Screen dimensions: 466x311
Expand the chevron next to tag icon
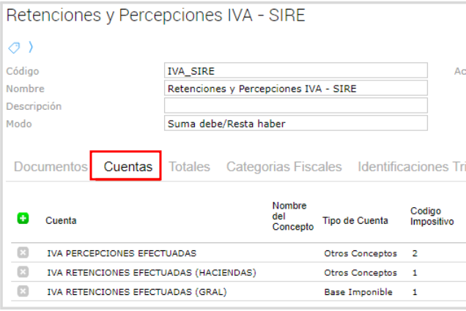point(31,48)
